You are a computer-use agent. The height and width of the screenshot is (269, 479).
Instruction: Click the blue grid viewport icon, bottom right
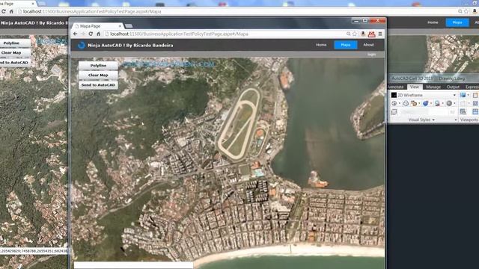[475, 112]
